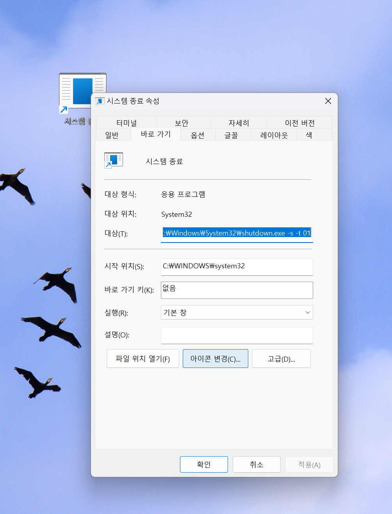The width and height of the screenshot is (392, 514).
Task: Click the large shortcut icon beside 시스템 종료 name
Action: (x=114, y=160)
